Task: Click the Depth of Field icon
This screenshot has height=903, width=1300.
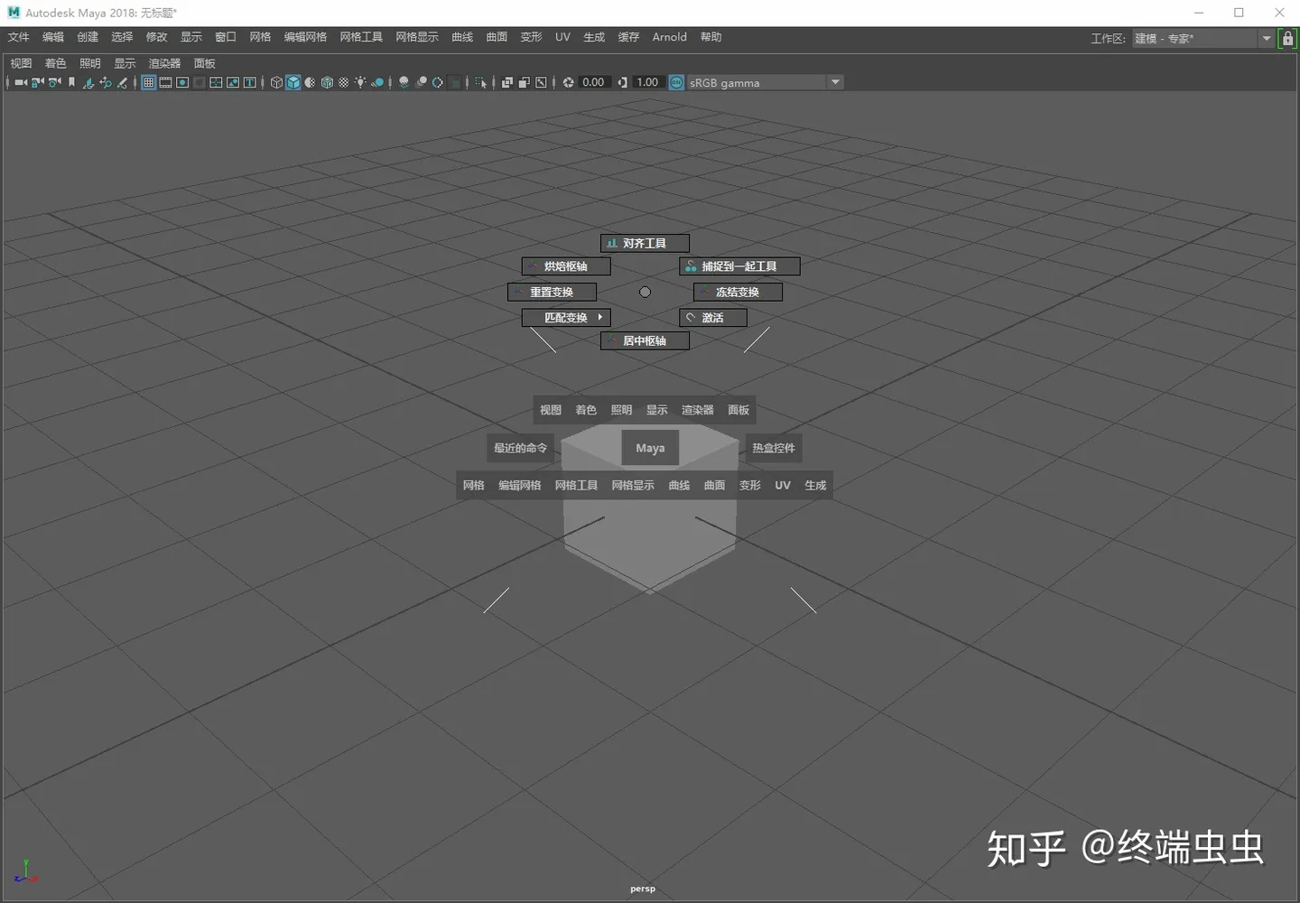Action: coord(454,82)
